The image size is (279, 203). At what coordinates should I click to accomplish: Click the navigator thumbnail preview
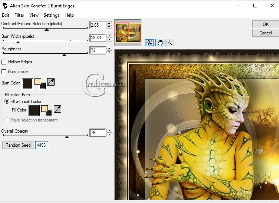pos(128,33)
